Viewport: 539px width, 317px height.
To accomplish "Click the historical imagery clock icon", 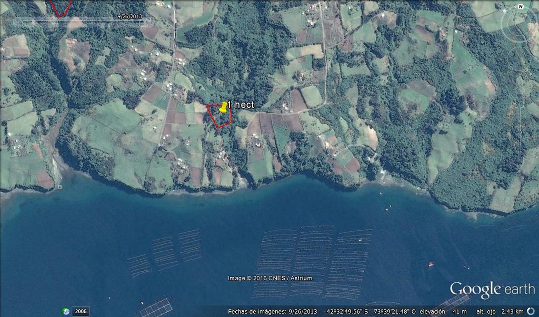I will (65, 311).
